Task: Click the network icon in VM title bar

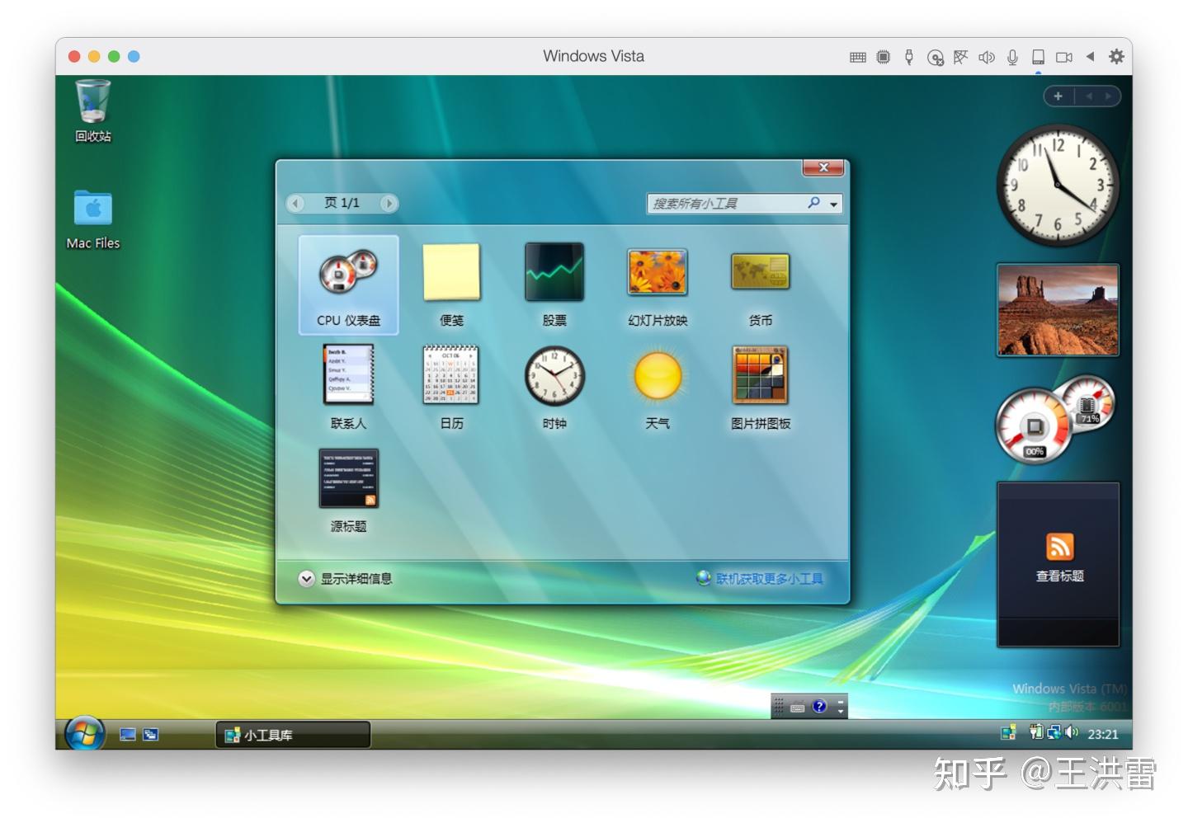Action: (960, 57)
